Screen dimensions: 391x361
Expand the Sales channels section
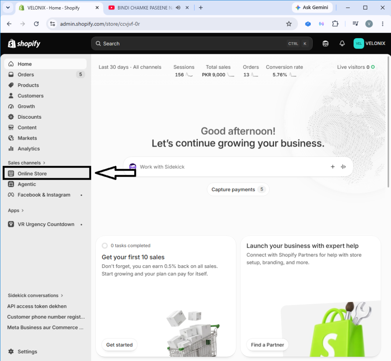(26, 163)
